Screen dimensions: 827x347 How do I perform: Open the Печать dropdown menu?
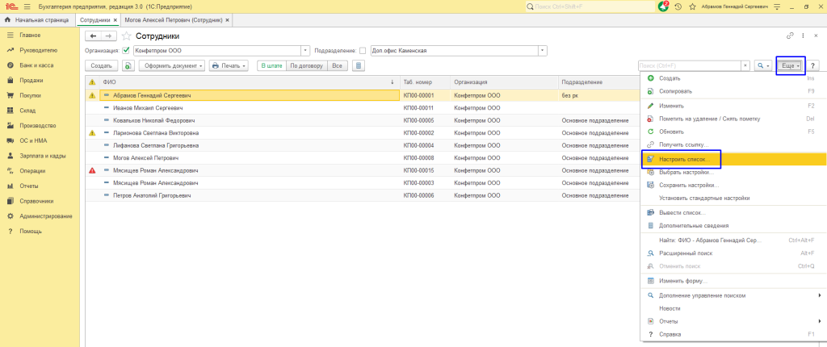229,65
